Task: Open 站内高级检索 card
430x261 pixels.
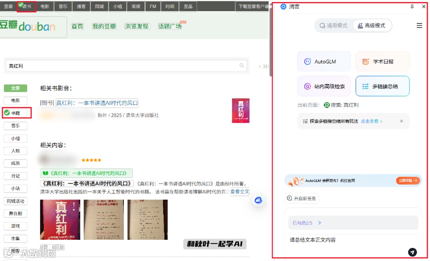Action: click(324, 86)
